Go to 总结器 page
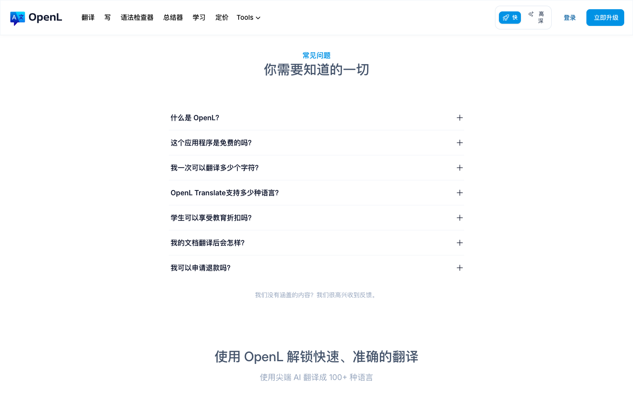 click(x=173, y=18)
